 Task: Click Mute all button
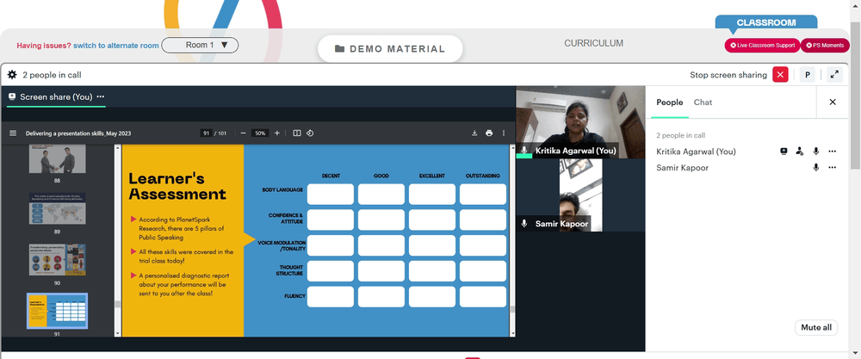click(816, 328)
